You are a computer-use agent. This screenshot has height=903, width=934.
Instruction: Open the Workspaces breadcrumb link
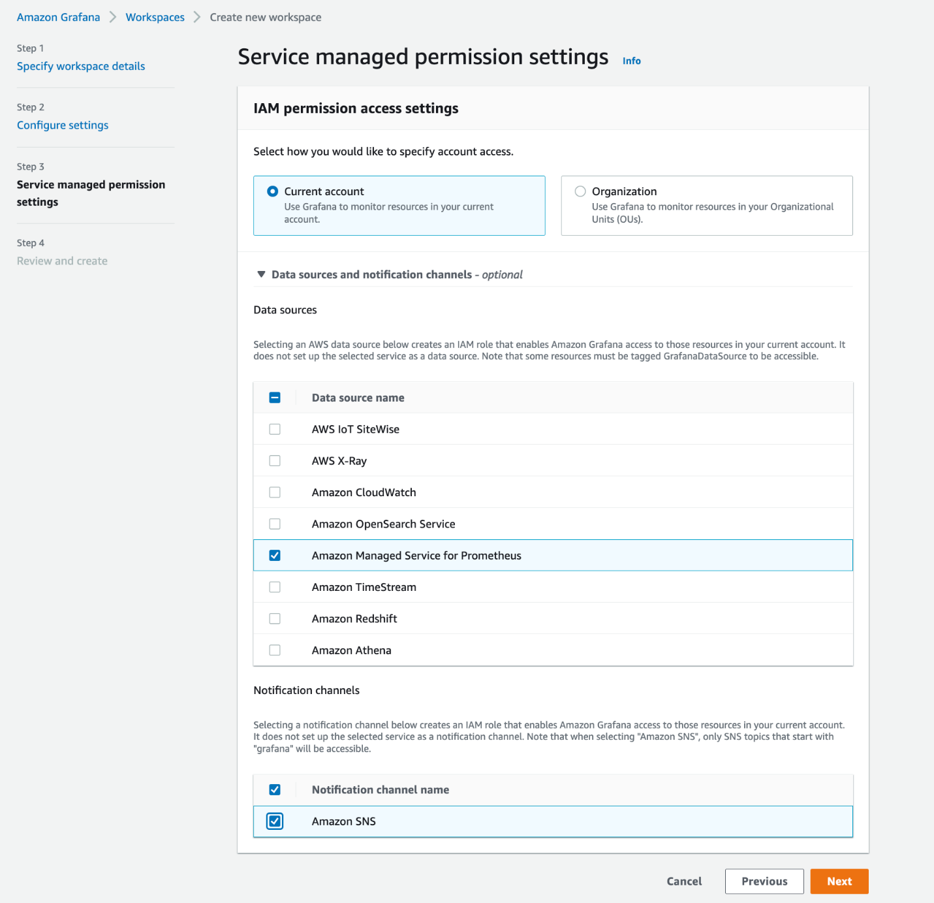pyautogui.click(x=155, y=18)
